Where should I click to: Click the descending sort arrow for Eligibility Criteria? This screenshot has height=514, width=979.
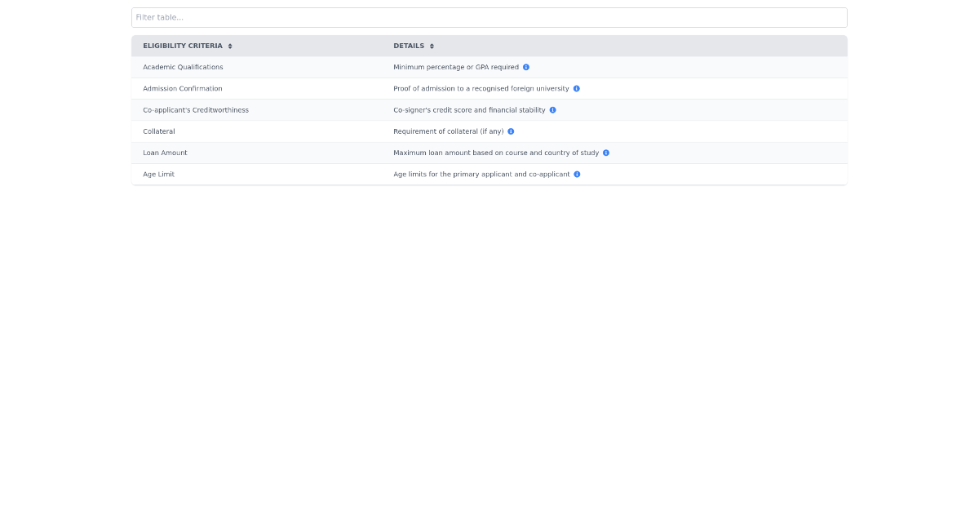pyautogui.click(x=229, y=48)
